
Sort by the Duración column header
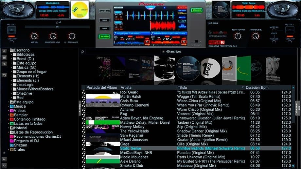pyautogui.click(x=253, y=87)
